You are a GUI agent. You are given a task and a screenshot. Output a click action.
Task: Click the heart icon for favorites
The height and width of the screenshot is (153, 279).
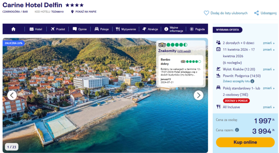(x=206, y=13)
